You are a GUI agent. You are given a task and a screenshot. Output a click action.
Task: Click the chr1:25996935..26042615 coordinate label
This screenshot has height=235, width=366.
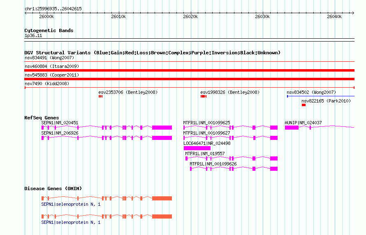click(53, 9)
